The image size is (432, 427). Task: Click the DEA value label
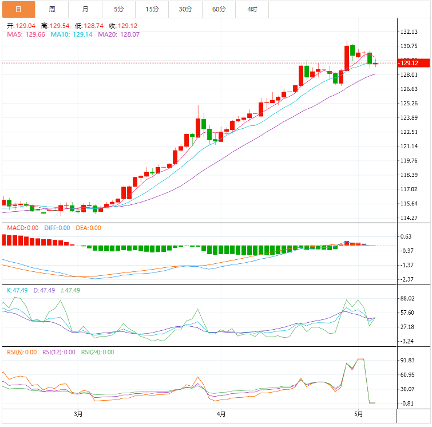tap(90, 228)
